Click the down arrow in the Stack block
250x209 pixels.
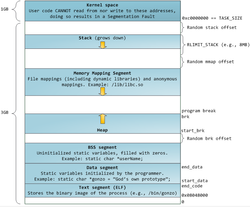coord(103,45)
